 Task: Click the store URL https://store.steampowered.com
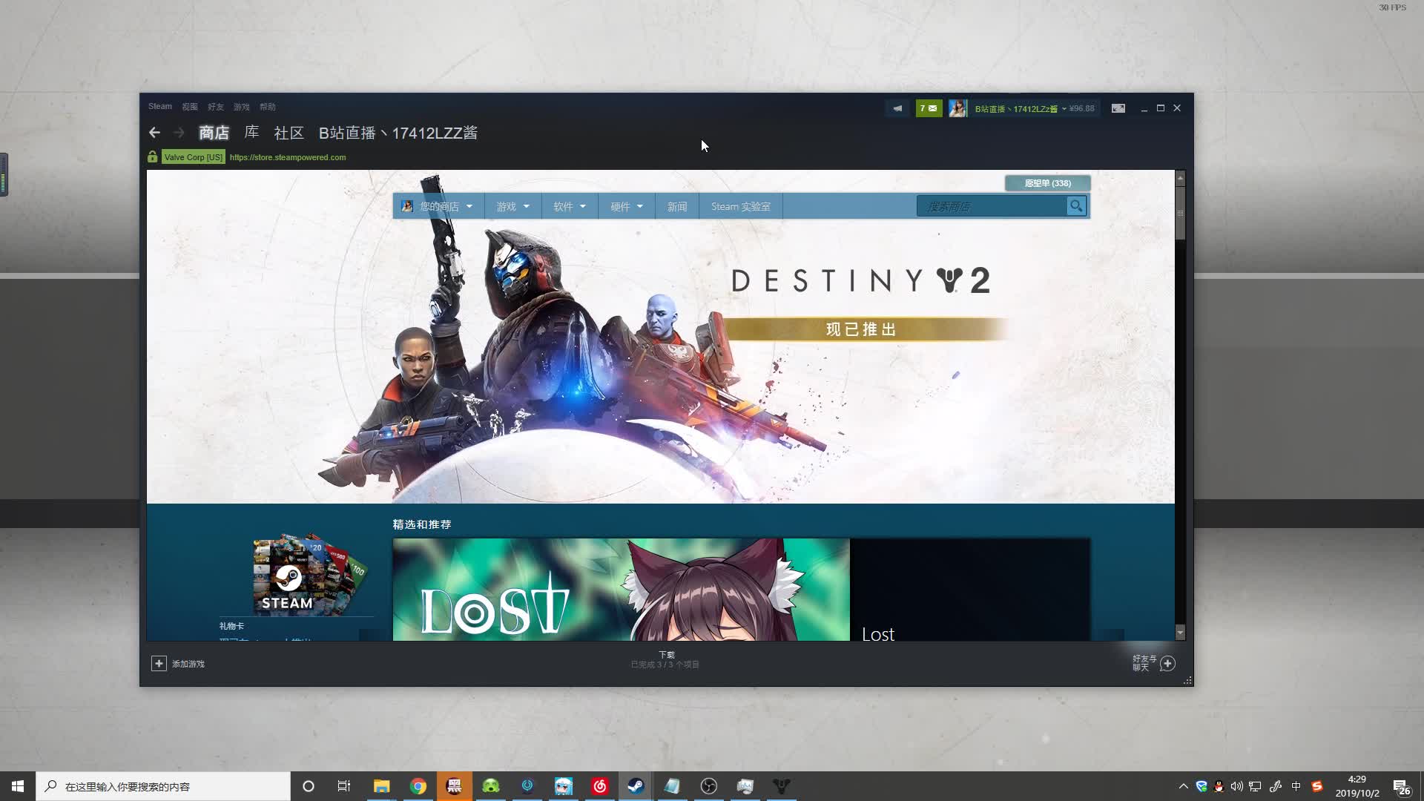(288, 157)
